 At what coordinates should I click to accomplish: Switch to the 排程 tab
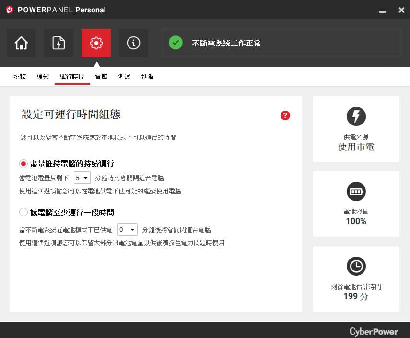20,77
